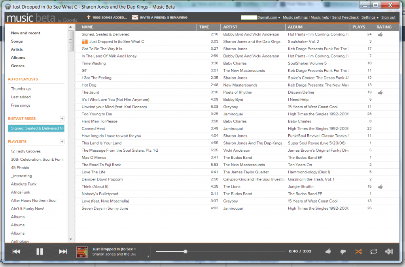Screen dimensions: 405x267
Task: Toggle repeat mode
Action: point(373,252)
